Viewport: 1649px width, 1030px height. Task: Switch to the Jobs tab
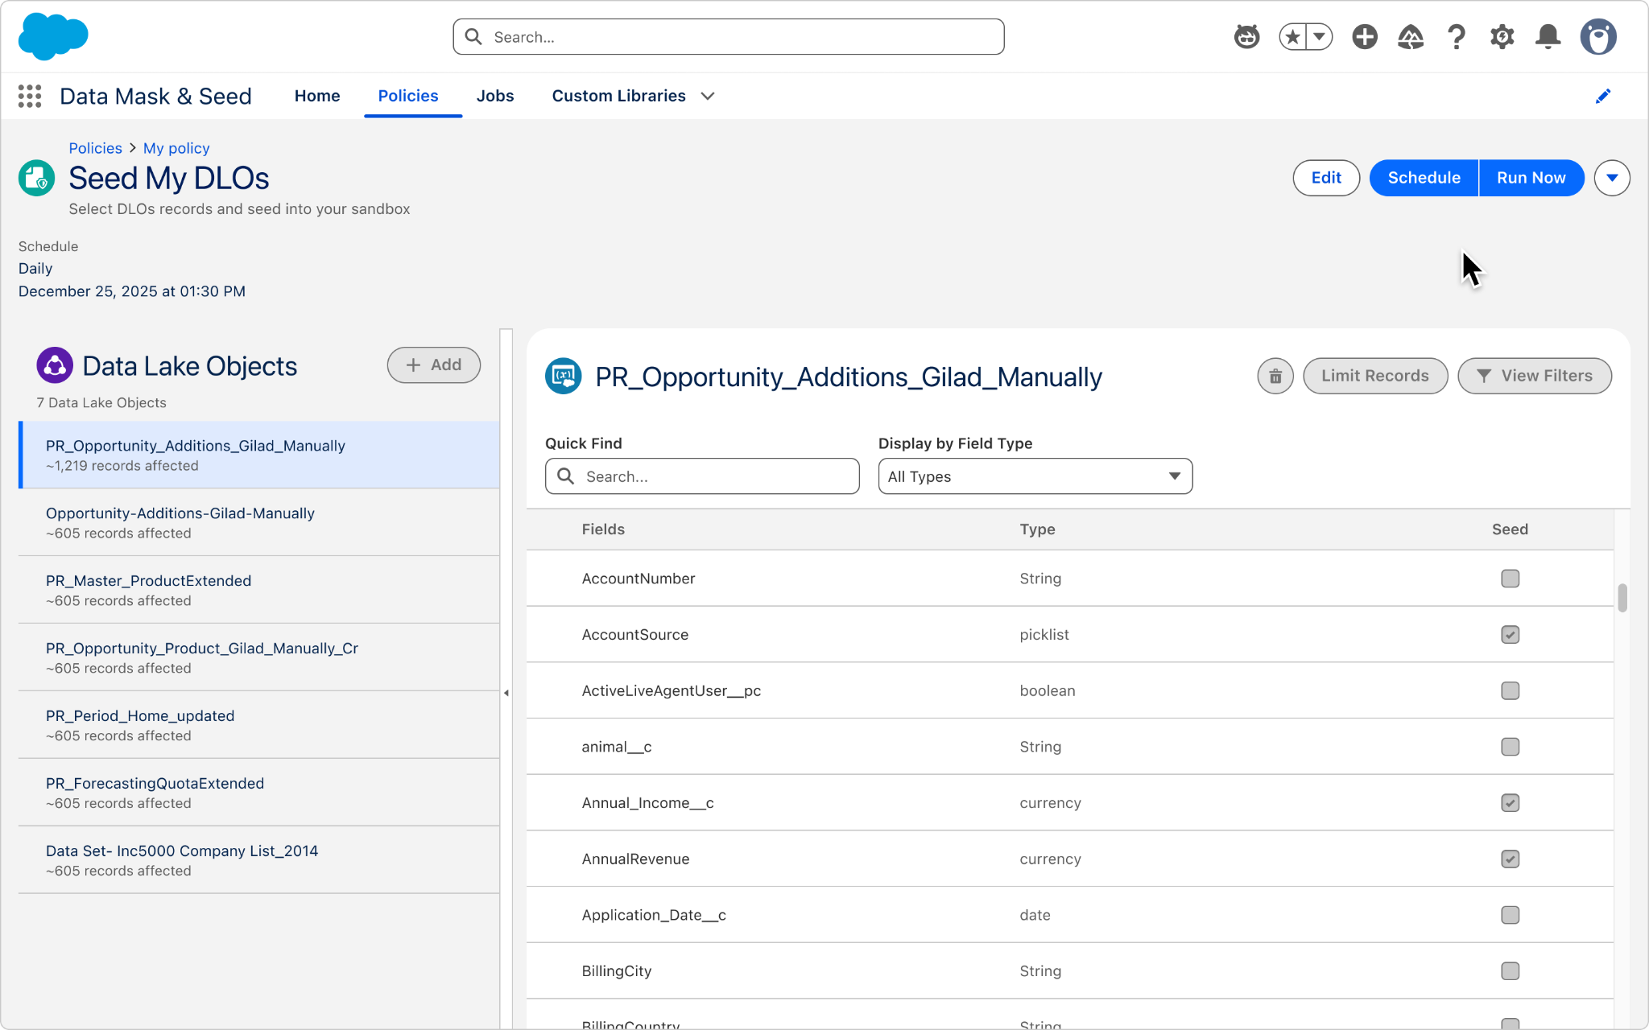[495, 96]
